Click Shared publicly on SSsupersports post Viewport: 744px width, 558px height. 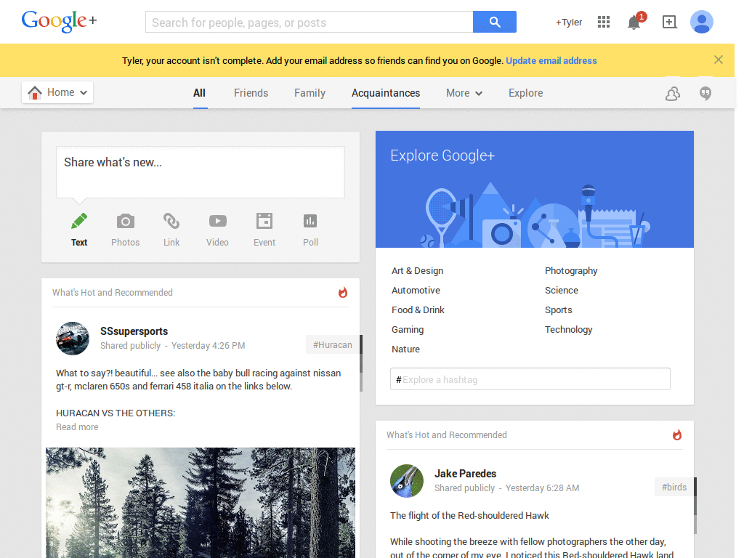[131, 345]
